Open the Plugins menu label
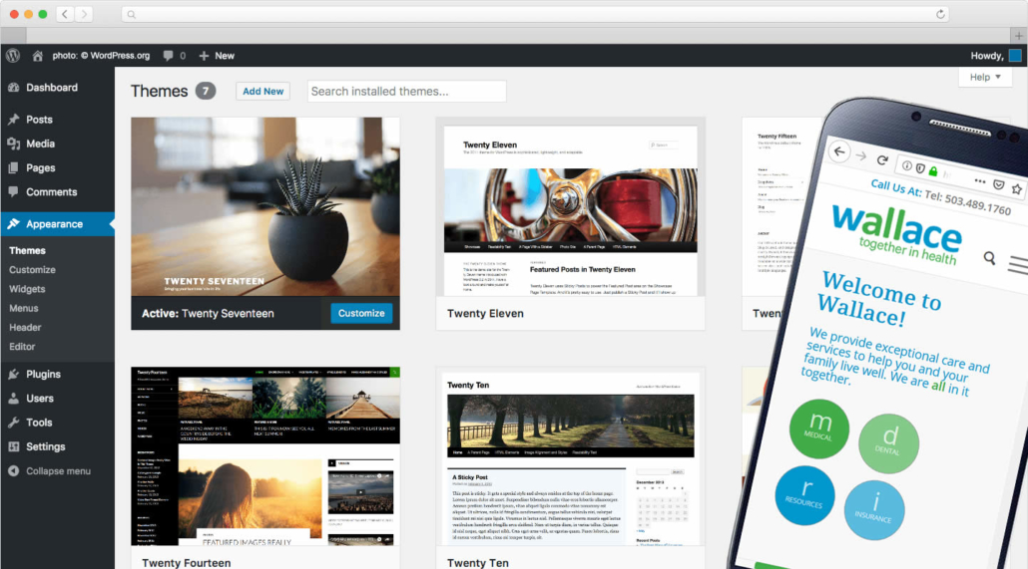 (43, 374)
